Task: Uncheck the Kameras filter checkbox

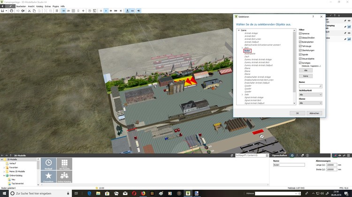Action: pyautogui.click(x=300, y=34)
